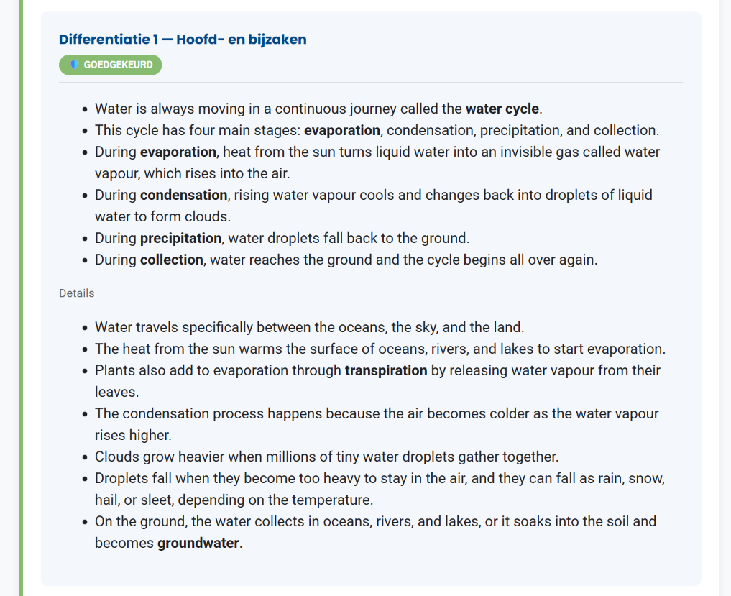Click the shield icon in the Goedgekeurd badge
The image size is (731, 596).
[x=74, y=65]
